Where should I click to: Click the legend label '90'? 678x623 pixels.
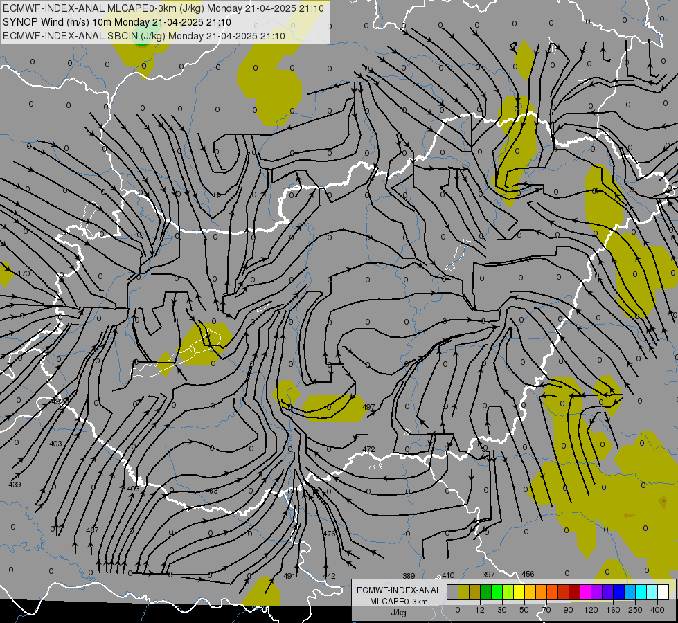(568, 610)
